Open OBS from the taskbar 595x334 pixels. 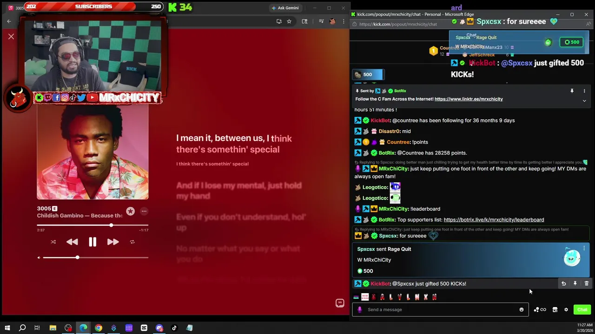68,328
